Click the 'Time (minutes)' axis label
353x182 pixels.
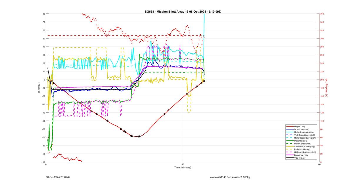(x=183, y=168)
